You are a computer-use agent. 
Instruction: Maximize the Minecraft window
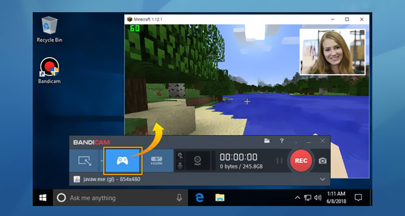tap(347, 19)
